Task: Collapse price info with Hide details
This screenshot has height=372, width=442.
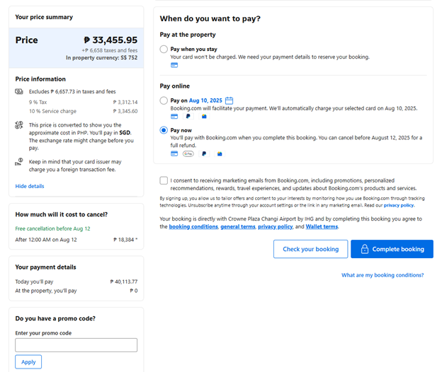Action: point(30,186)
